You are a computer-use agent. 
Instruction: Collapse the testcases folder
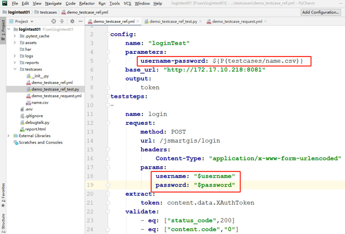point(15,69)
